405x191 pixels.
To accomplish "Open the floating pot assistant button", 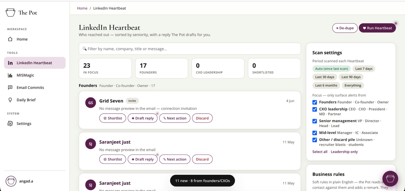I will 390,179.
